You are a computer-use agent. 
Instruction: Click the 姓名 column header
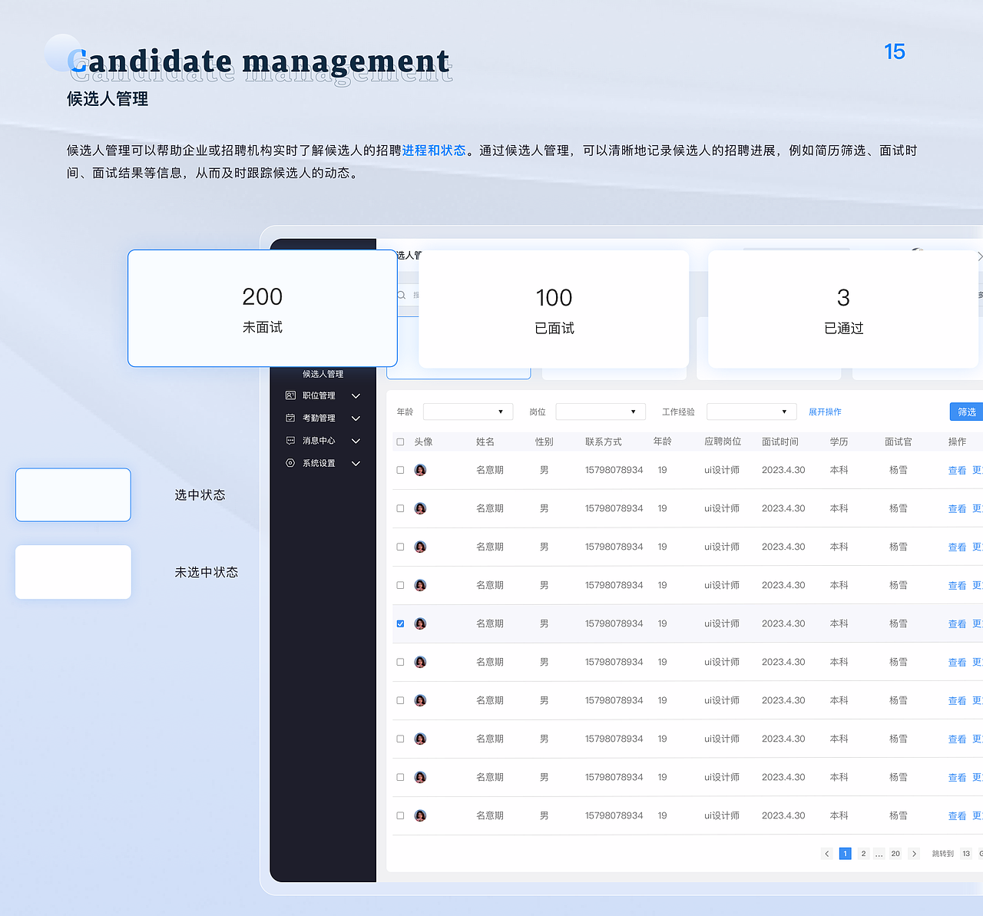tap(485, 441)
